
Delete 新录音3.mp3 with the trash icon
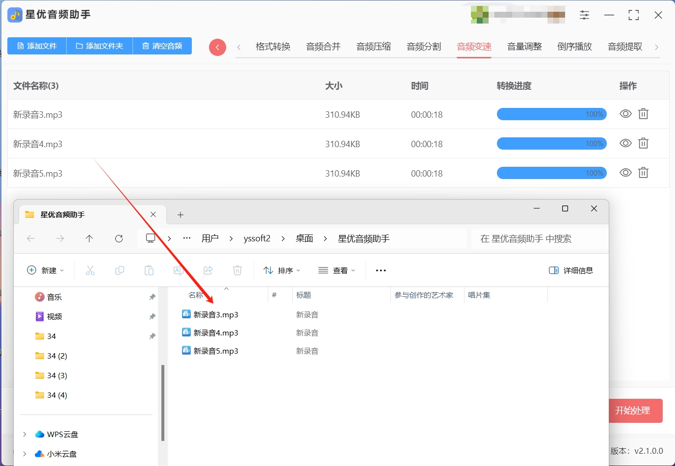(643, 114)
